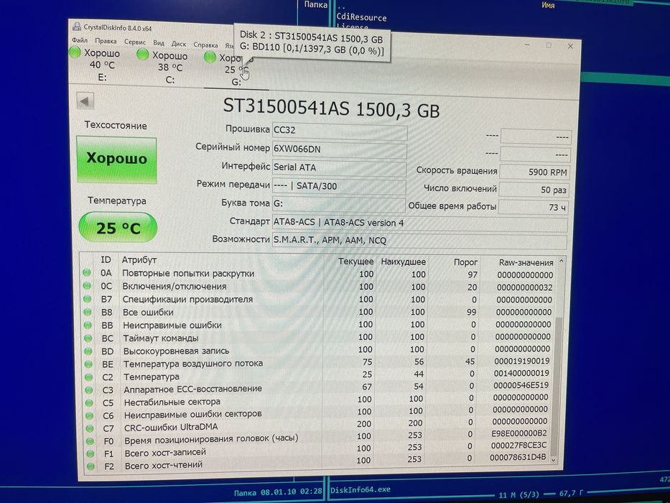Click status dot for attribute BD
The height and width of the screenshot is (503, 670).
tap(88, 351)
